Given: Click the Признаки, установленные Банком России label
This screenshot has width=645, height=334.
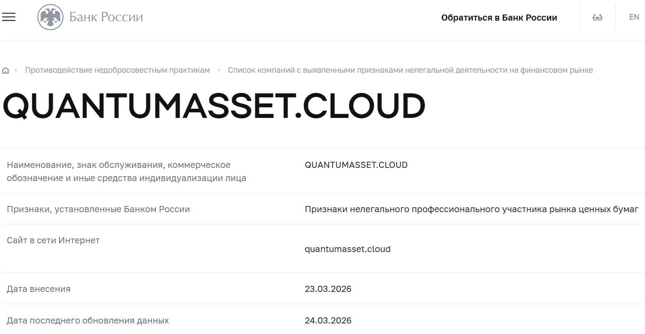Looking at the screenshot, I should click(x=99, y=209).
